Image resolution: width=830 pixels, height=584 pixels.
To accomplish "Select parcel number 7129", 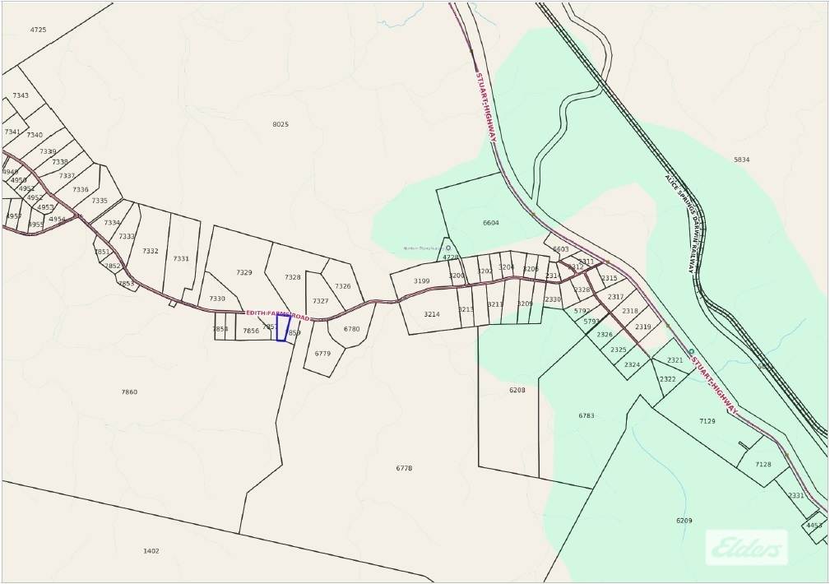I will click(x=707, y=421).
